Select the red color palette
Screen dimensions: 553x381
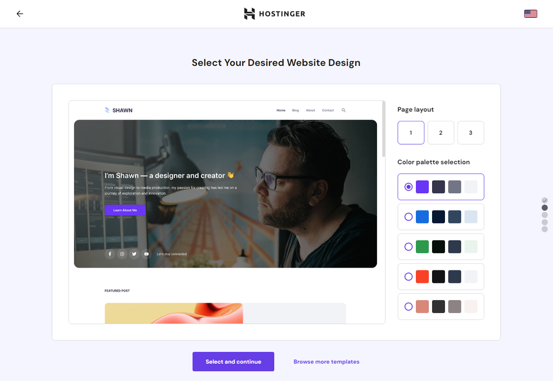coord(409,276)
